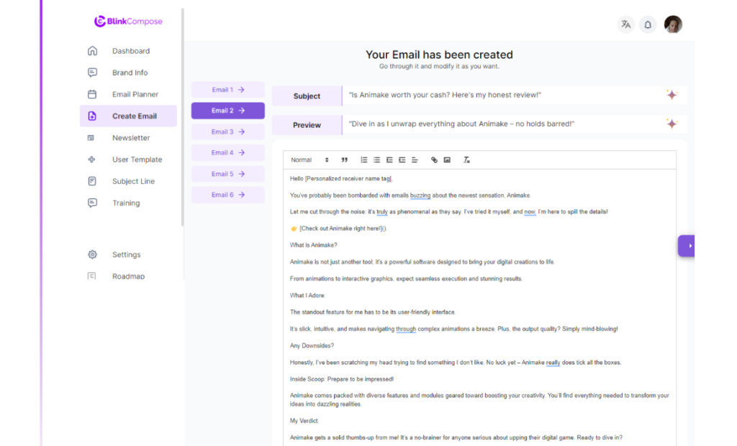Clear text formatting
Screen dimensions: 737x446
[466, 160]
